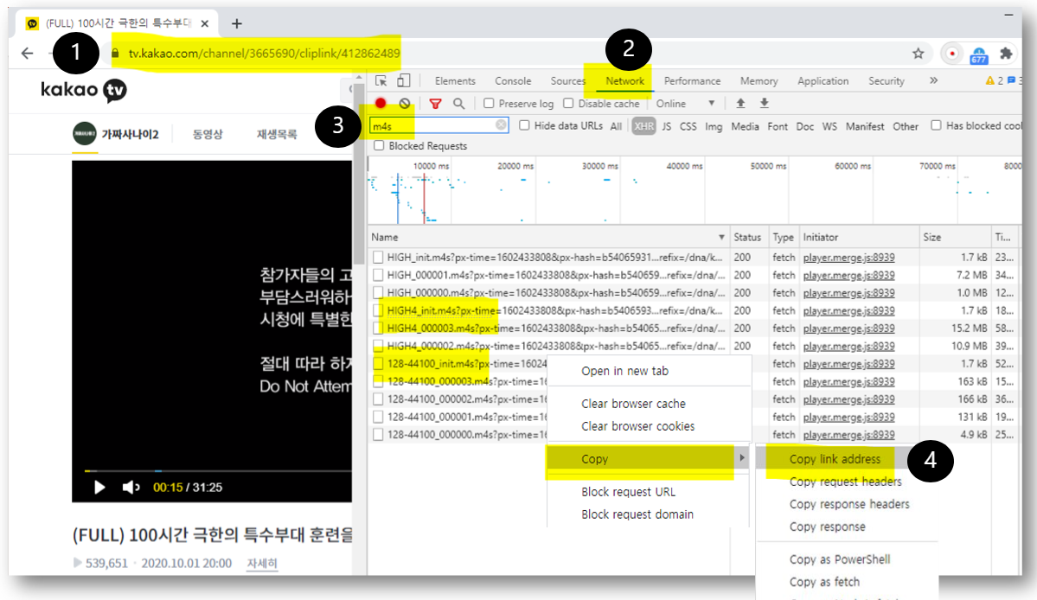The width and height of the screenshot is (1037, 600).
Task: Open initiator link of HIGH_init.m4s row
Action: pyautogui.click(x=848, y=257)
